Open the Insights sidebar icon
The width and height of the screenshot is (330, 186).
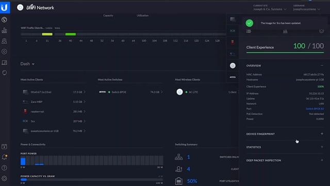(x=4, y=73)
